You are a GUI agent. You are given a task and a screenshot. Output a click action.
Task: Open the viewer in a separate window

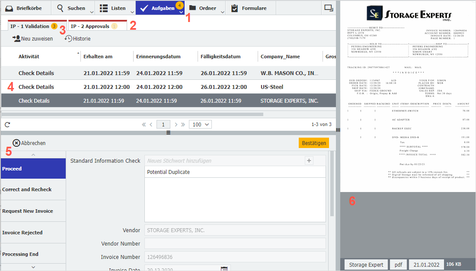328,7
